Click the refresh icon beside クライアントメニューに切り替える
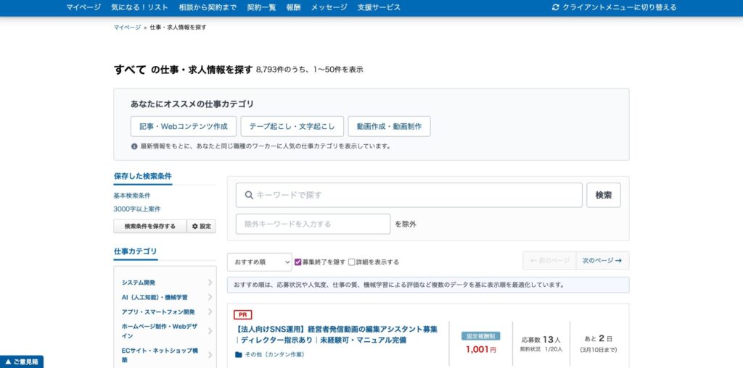 point(556,7)
